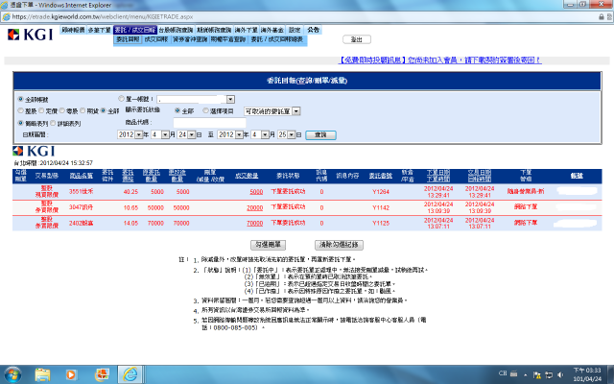Viewport: 614px width, 384px height.
Task: Open the 海外基金 menu
Action: [x=272, y=30]
